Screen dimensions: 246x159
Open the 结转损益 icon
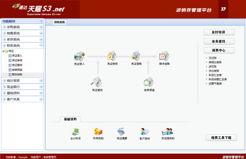(149, 82)
